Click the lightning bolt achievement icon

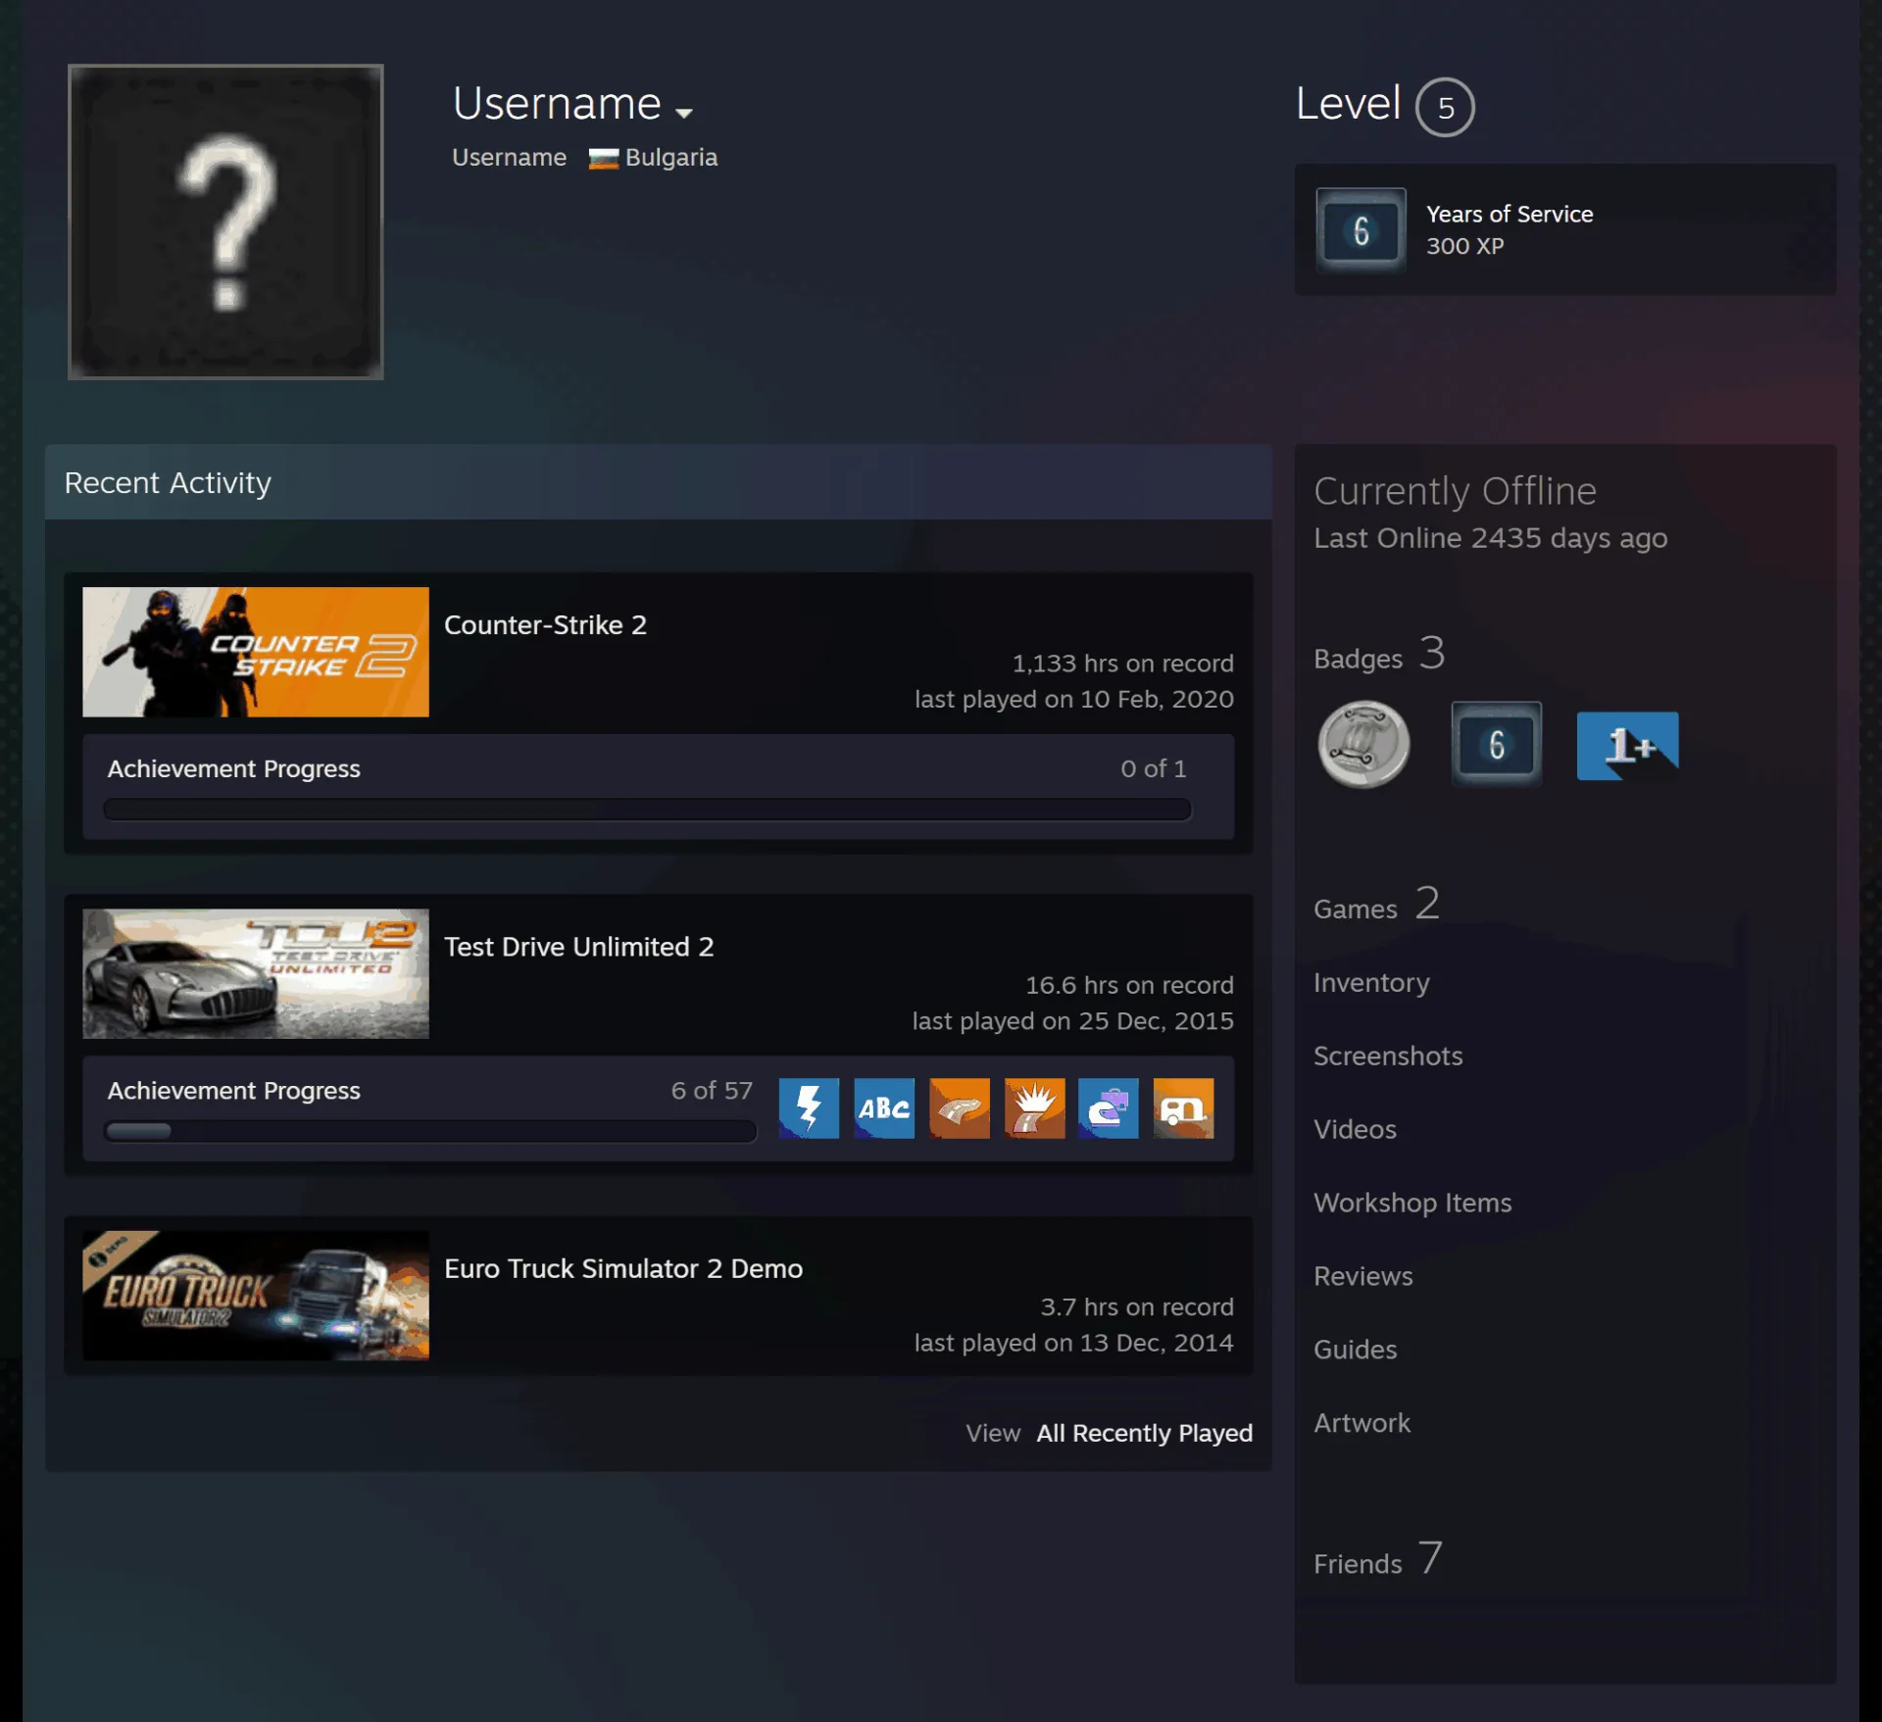(x=809, y=1108)
